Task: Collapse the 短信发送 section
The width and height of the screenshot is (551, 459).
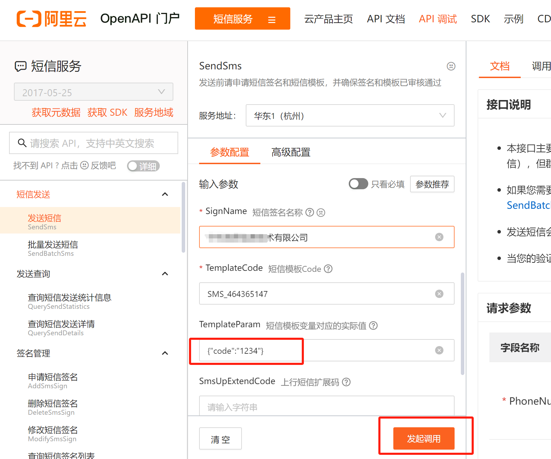Action: click(x=165, y=194)
